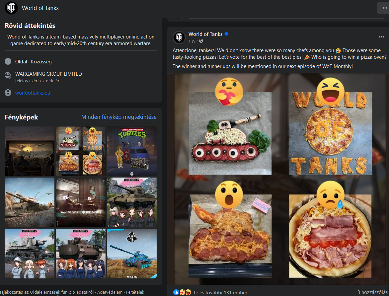This screenshot has height=296, width=389.
Task: Open the Teenage Mutant Ninja Turtles photo thumbnail
Action: tap(132, 151)
